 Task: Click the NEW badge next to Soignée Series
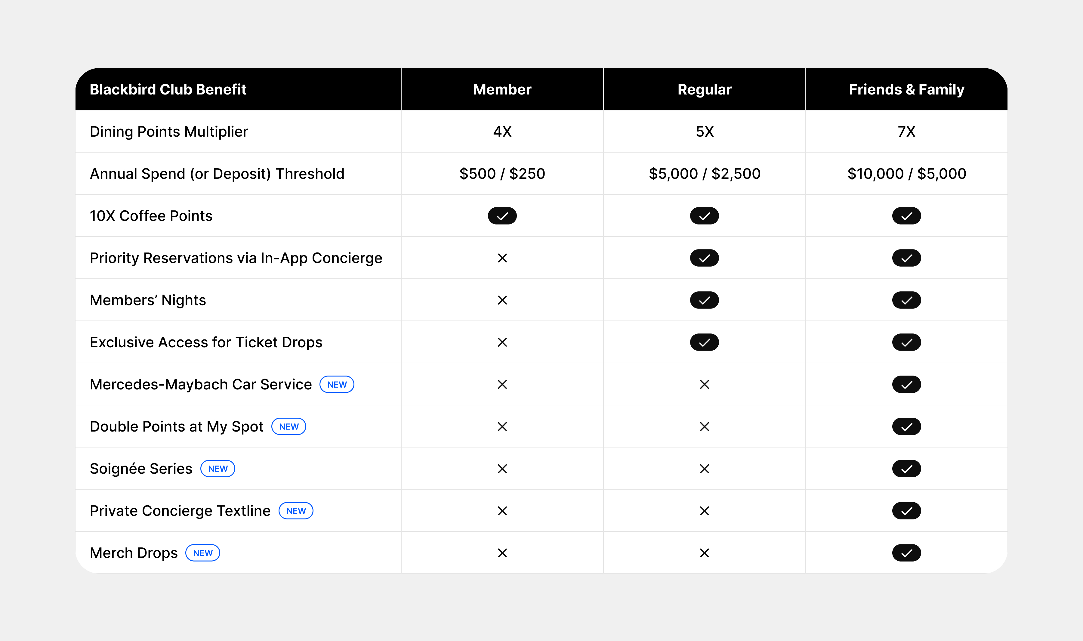tap(218, 468)
